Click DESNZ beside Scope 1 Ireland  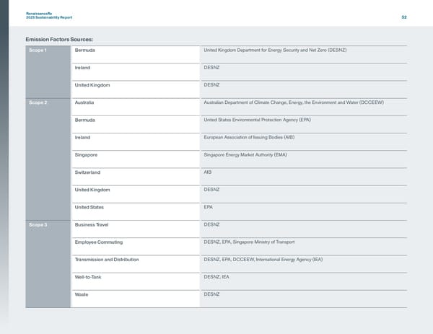click(211, 67)
